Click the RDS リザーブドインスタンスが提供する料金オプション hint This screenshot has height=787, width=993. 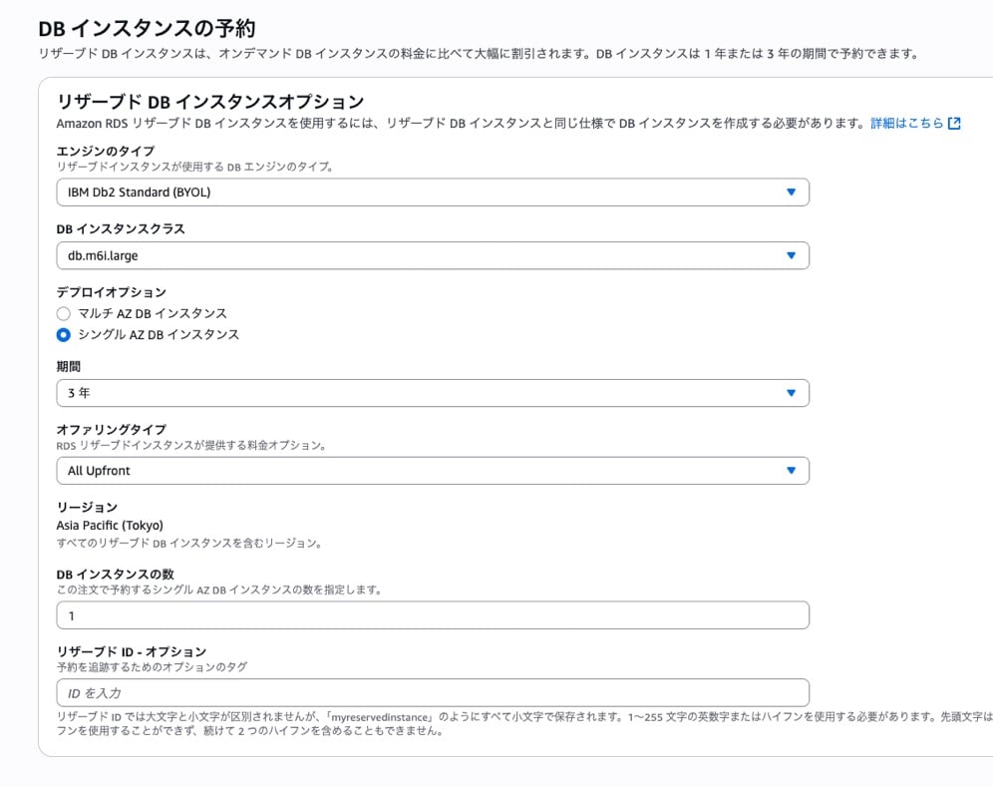(x=191, y=446)
